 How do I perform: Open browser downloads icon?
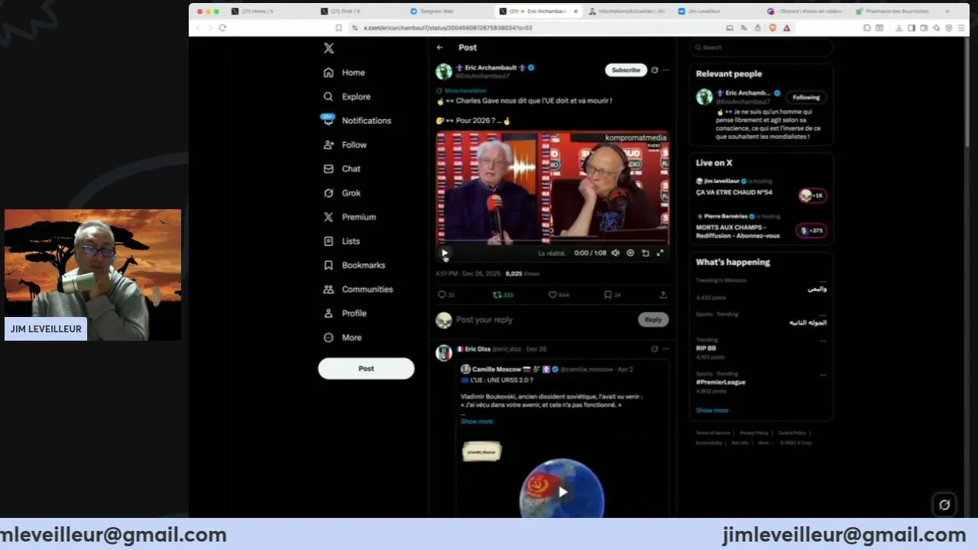(899, 27)
